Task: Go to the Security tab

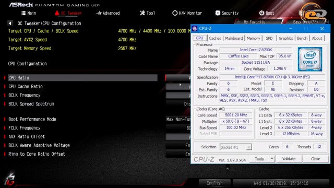Action: point(227,13)
